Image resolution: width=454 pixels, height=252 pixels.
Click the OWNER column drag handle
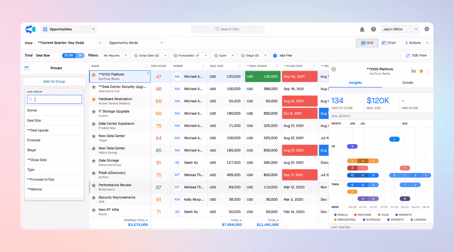203,66
